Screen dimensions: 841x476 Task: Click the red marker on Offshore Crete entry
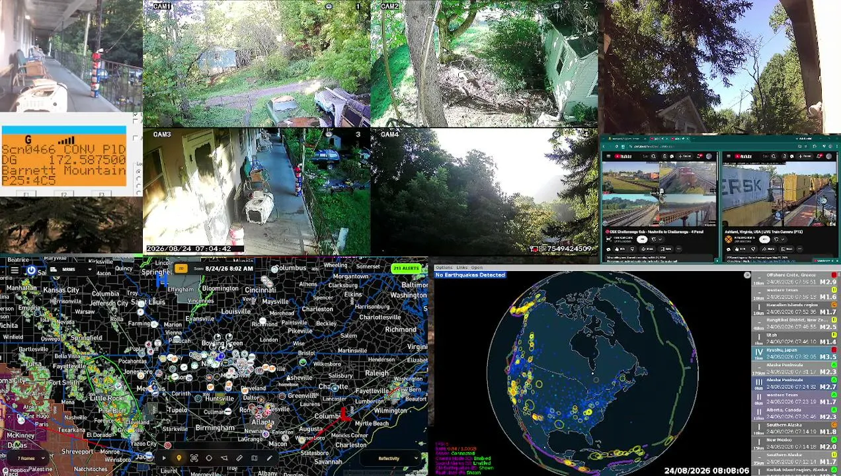pyautogui.click(x=835, y=274)
